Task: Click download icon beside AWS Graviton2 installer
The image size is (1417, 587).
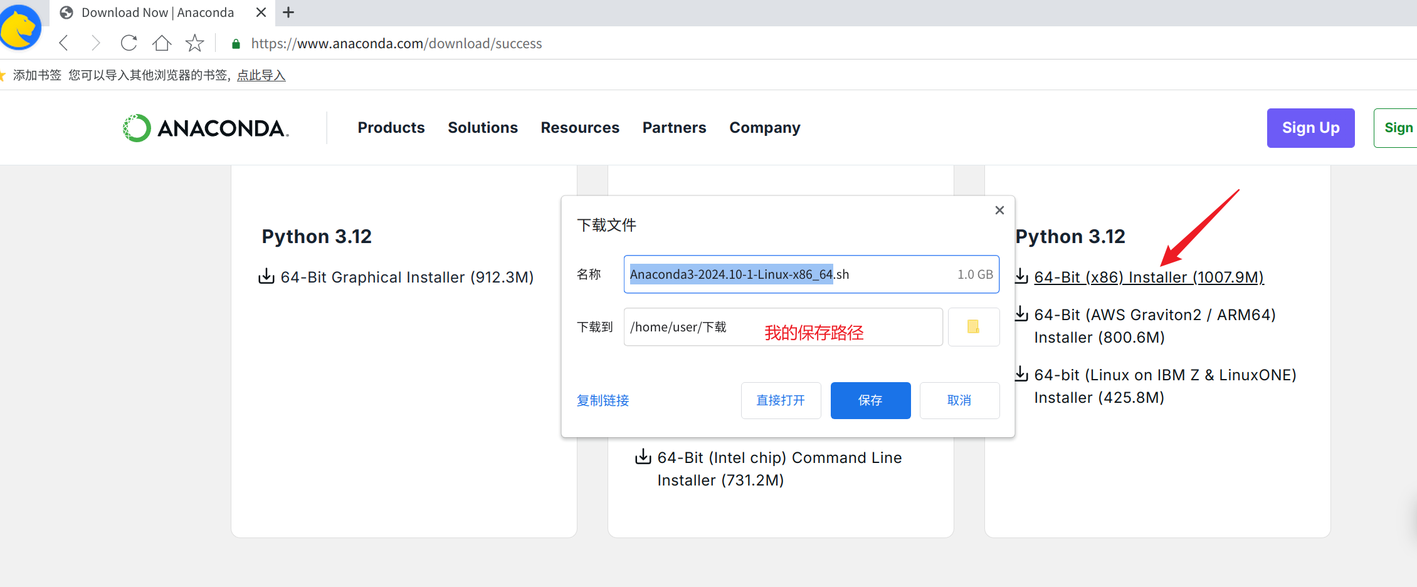Action: coord(1021,313)
